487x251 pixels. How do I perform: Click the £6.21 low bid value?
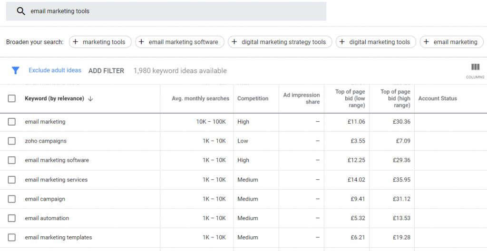358,238
